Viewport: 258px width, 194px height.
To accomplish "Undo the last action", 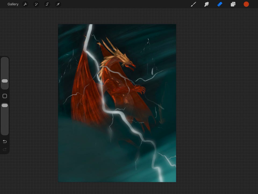I will (5, 141).
